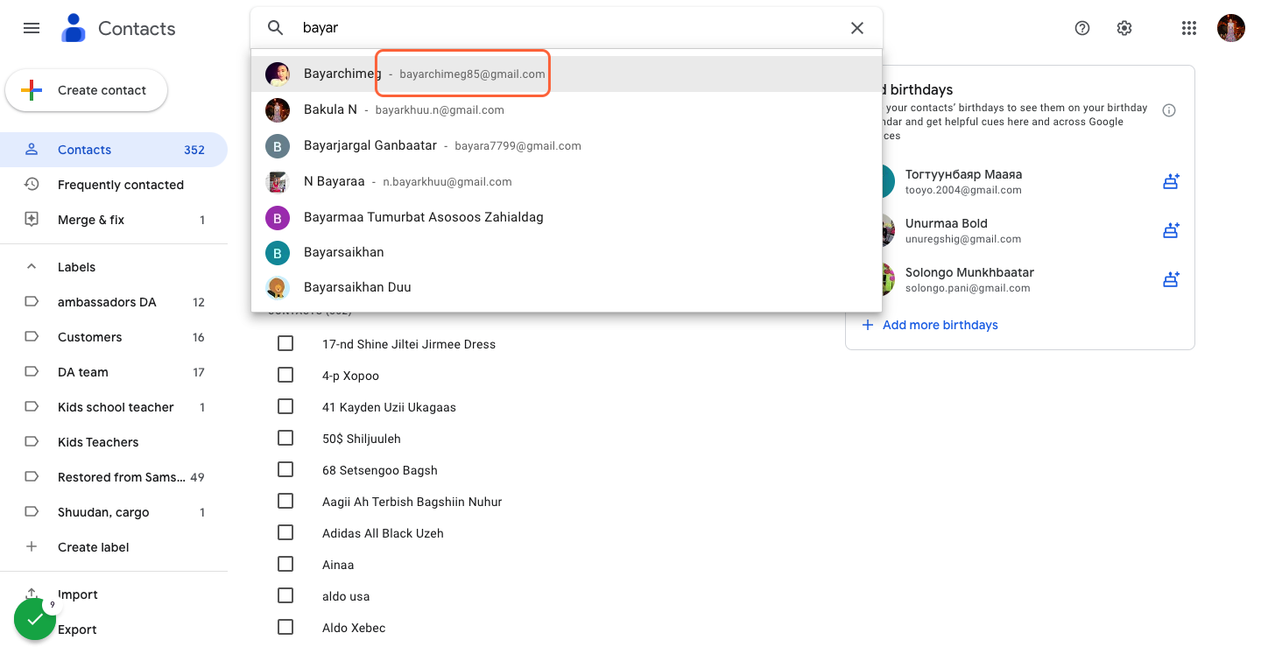Click the Frequently contacted history icon

click(32, 185)
